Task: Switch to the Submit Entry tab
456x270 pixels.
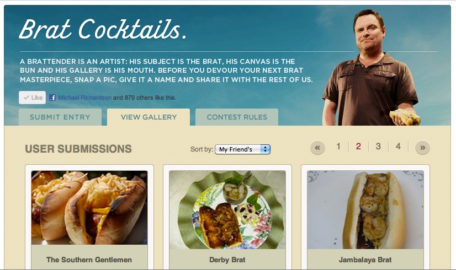Action: [60, 117]
